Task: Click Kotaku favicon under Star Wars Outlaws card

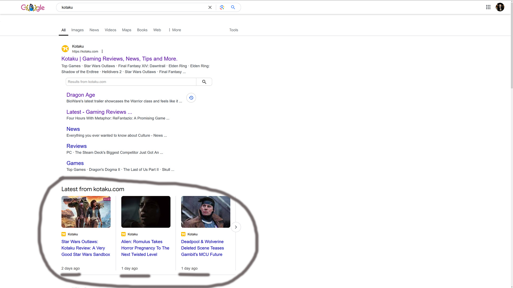Action: click(64, 234)
